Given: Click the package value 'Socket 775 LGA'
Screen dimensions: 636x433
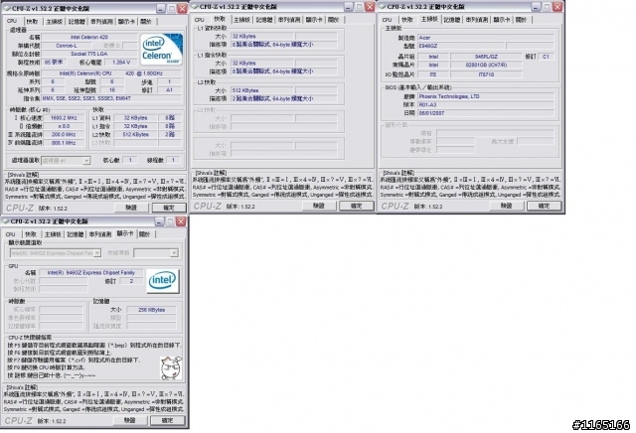Looking at the screenshot, I should [89, 54].
